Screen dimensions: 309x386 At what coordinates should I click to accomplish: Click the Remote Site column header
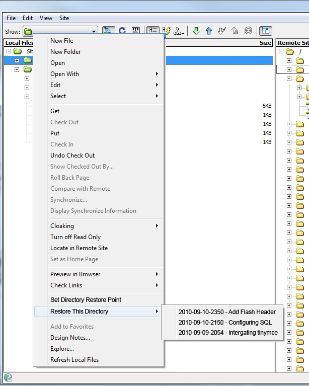coord(293,43)
